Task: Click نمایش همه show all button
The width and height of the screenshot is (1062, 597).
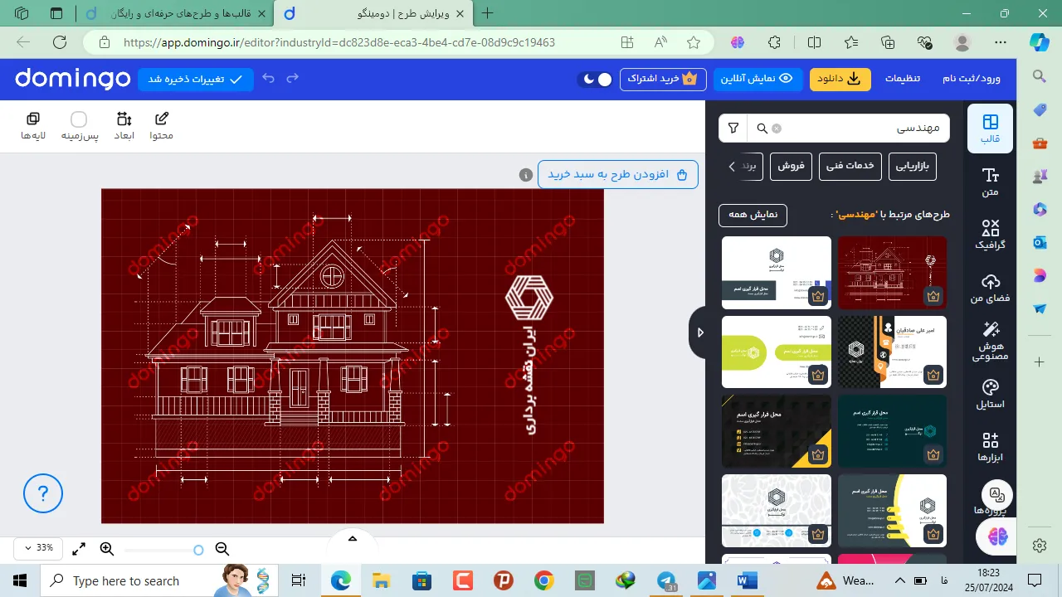Action: [x=753, y=215]
